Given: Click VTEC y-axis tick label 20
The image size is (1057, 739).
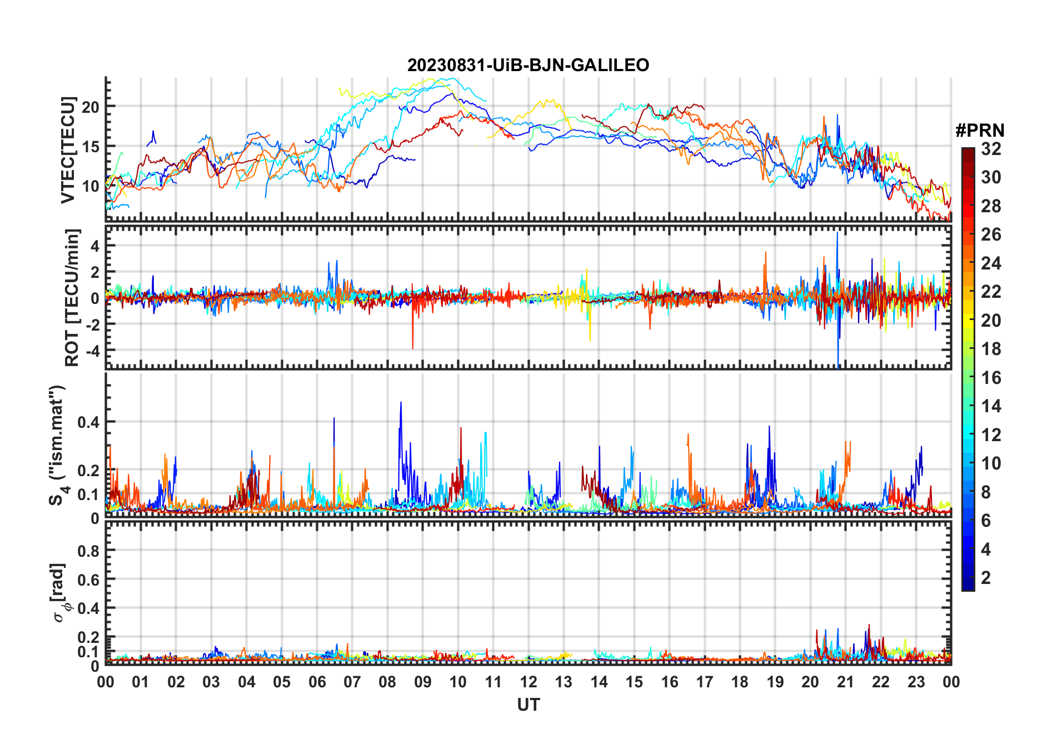Looking at the screenshot, I should click(91, 107).
